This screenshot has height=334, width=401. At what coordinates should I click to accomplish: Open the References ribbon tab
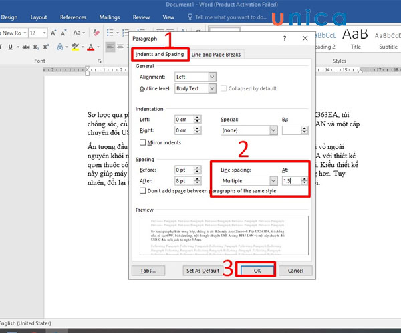[x=73, y=17]
